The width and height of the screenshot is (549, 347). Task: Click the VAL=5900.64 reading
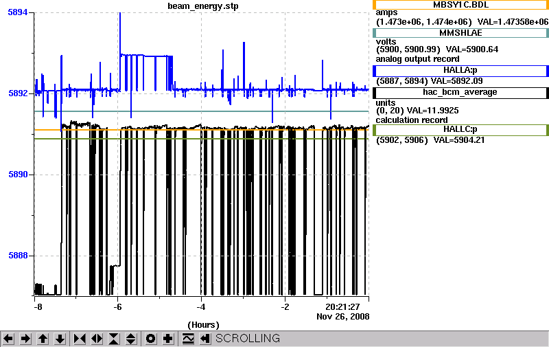point(472,49)
